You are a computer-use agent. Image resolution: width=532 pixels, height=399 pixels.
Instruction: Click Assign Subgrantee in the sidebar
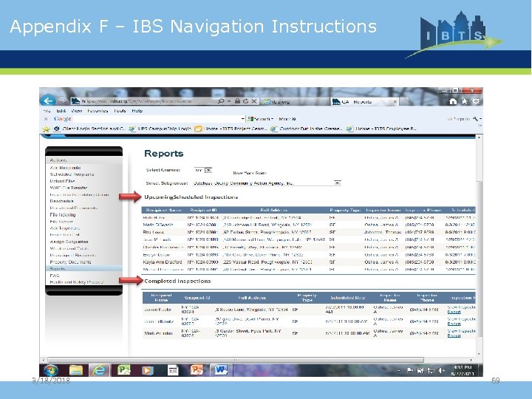(69, 242)
